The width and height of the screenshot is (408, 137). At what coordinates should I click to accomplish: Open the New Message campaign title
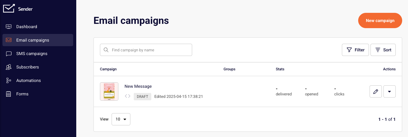pyautogui.click(x=138, y=86)
